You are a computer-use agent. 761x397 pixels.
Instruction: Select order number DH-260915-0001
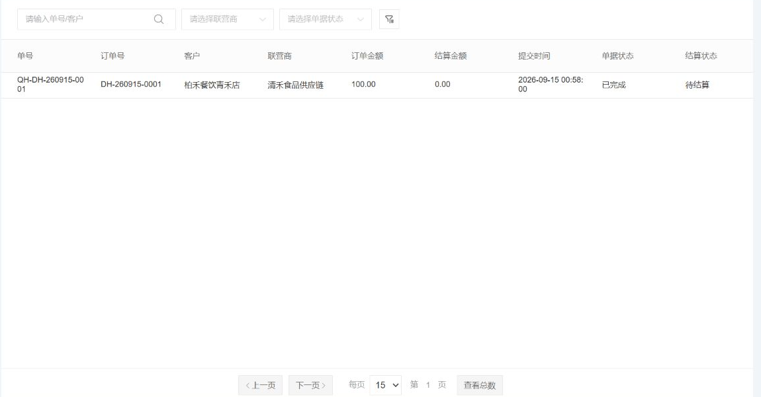pos(131,85)
